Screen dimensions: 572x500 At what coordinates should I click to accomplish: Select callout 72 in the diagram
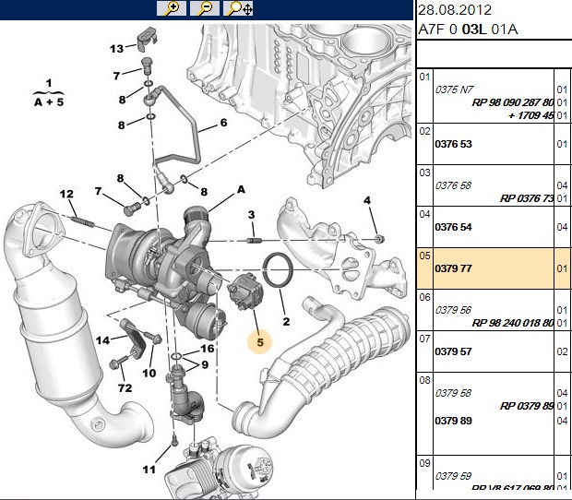tap(125, 387)
